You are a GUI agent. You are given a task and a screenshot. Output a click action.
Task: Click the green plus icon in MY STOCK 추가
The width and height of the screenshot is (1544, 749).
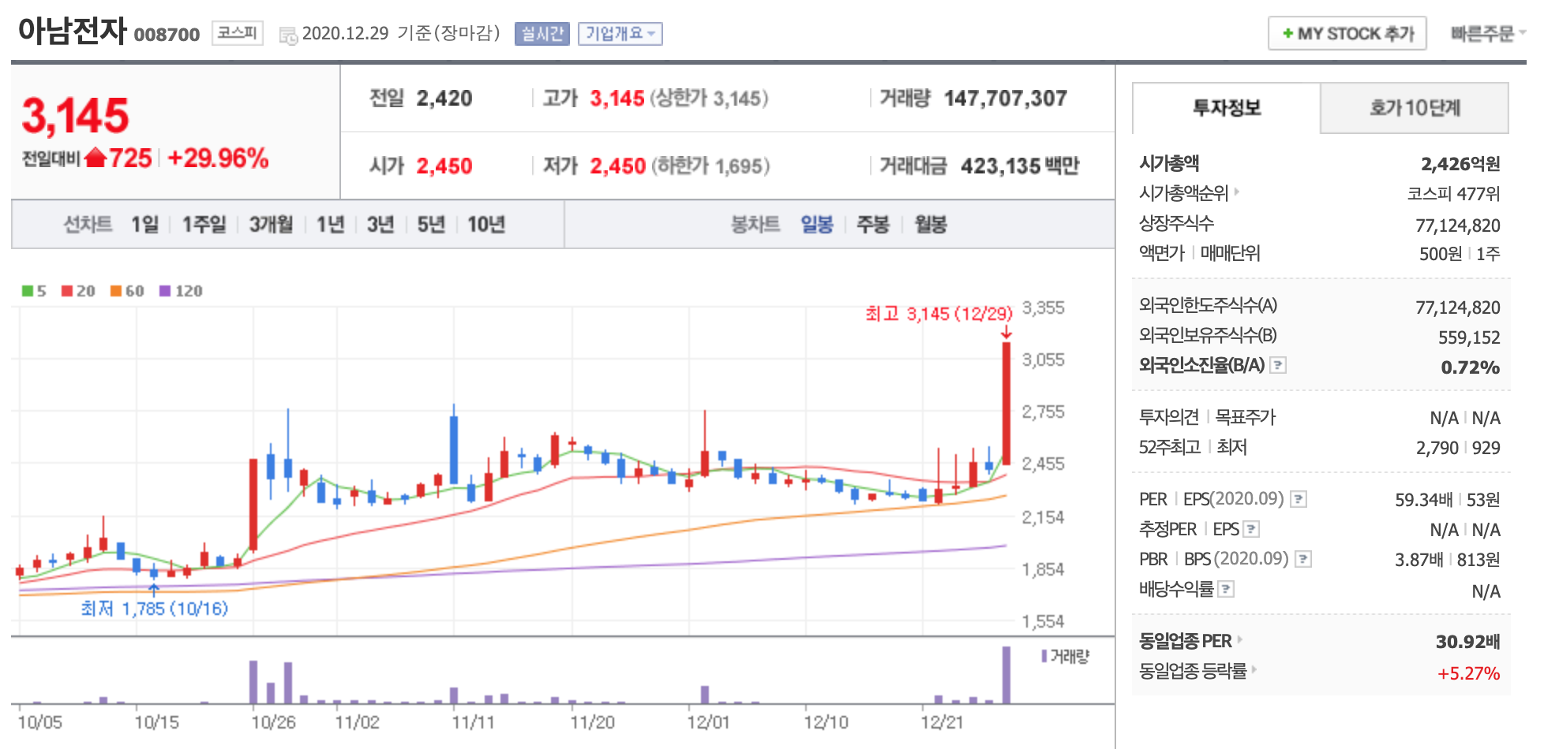click(1287, 33)
